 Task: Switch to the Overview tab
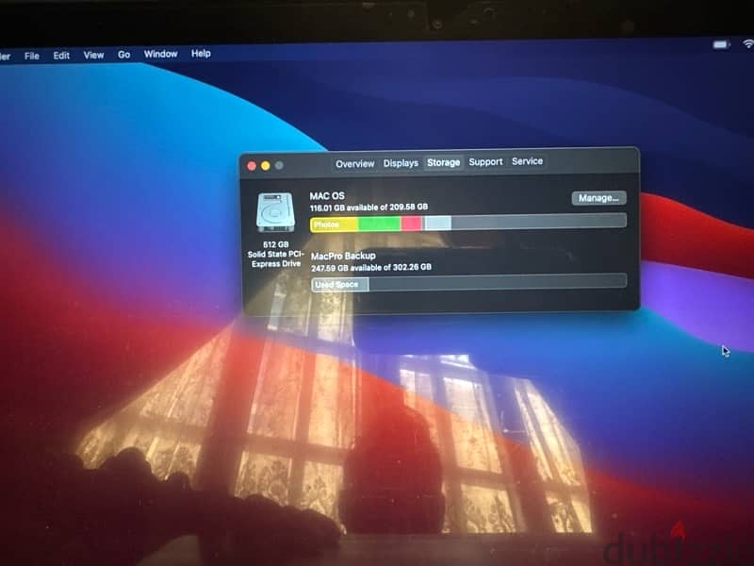[x=355, y=164]
